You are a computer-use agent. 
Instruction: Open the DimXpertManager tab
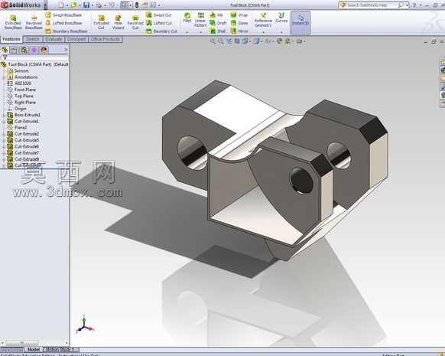[34, 51]
